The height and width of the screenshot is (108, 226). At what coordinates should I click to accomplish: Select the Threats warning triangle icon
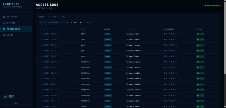(4, 23)
